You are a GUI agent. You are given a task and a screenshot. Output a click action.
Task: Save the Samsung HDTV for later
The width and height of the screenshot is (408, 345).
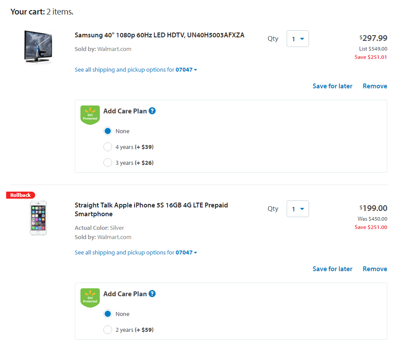(332, 86)
